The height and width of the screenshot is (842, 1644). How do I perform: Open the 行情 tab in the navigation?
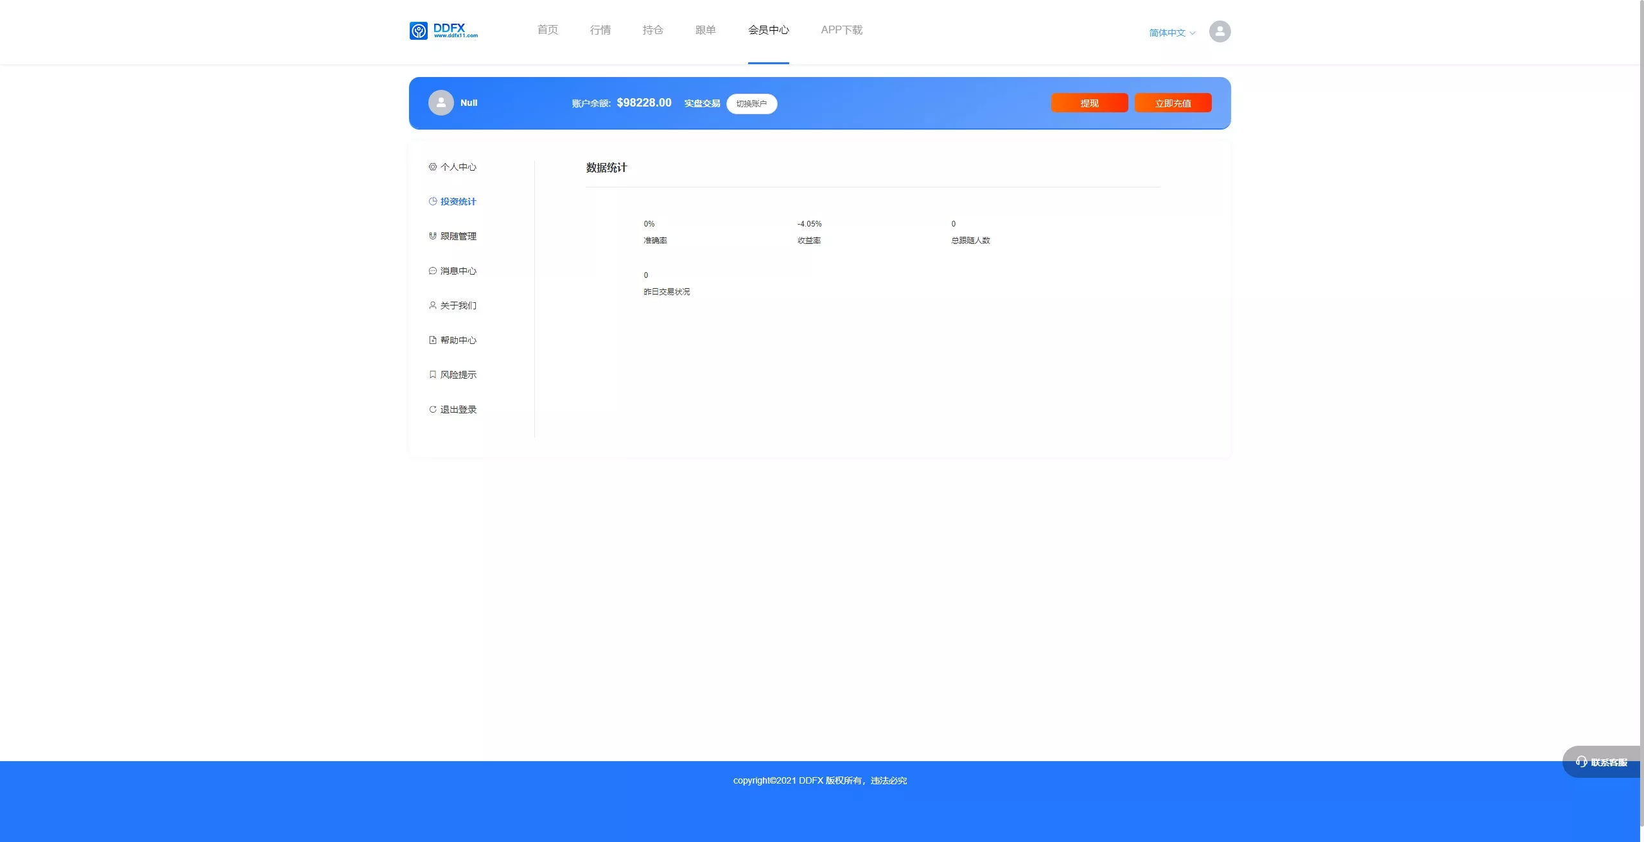click(x=600, y=30)
